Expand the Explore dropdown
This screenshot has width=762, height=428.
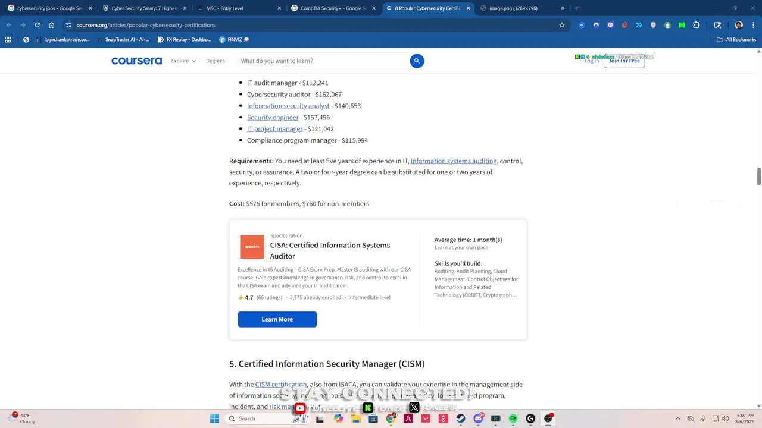click(183, 61)
